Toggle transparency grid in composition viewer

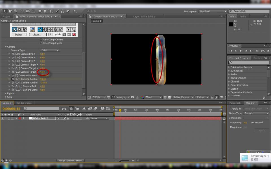click(169, 97)
